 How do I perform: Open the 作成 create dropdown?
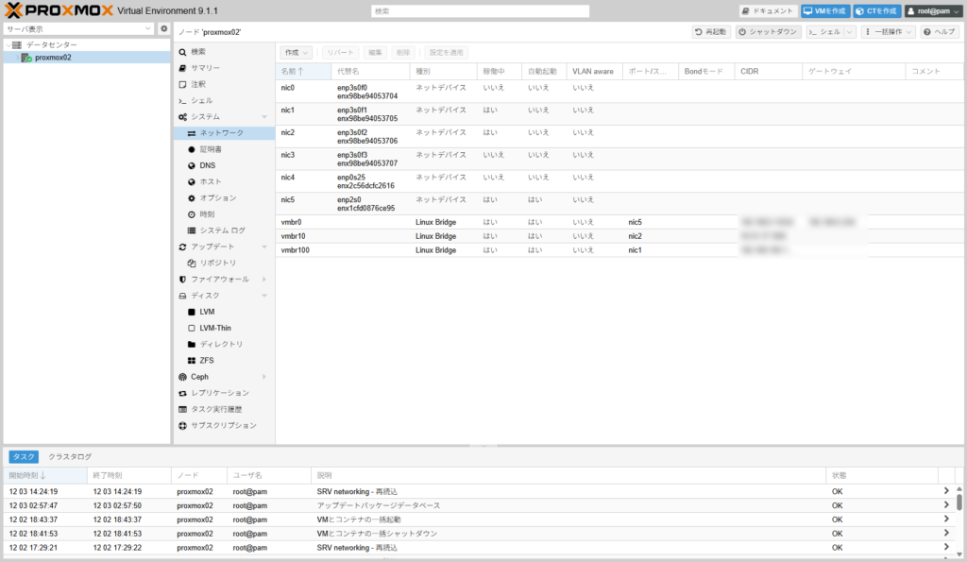297,53
